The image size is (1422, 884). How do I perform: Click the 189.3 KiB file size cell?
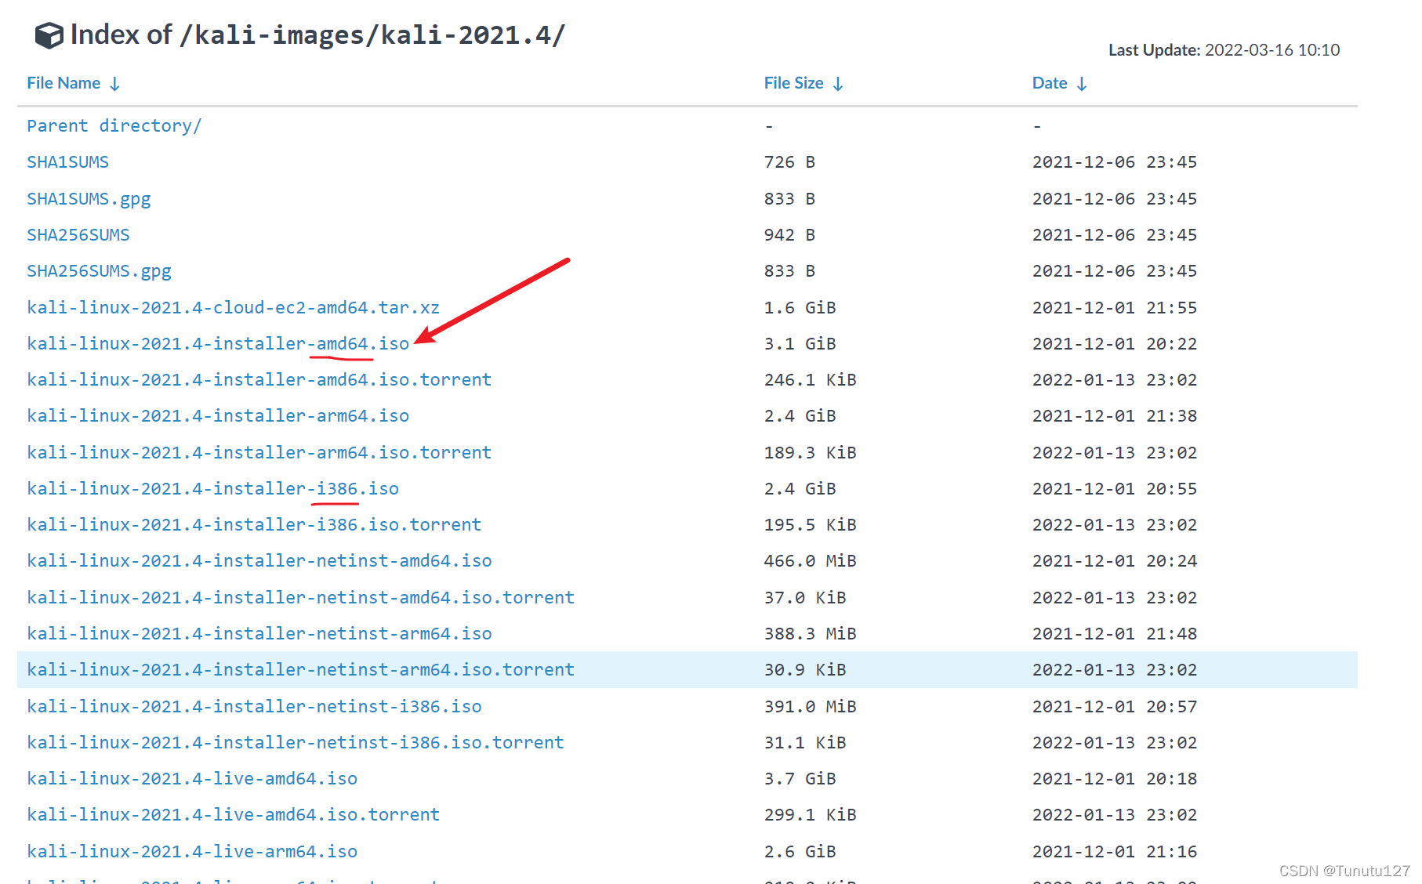tap(810, 453)
